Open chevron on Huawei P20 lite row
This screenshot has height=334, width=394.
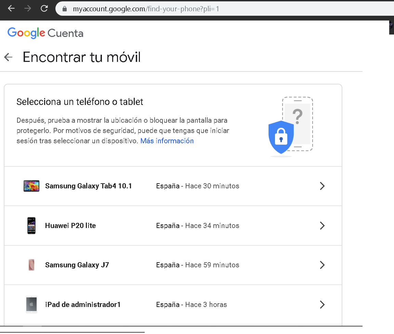point(322,226)
